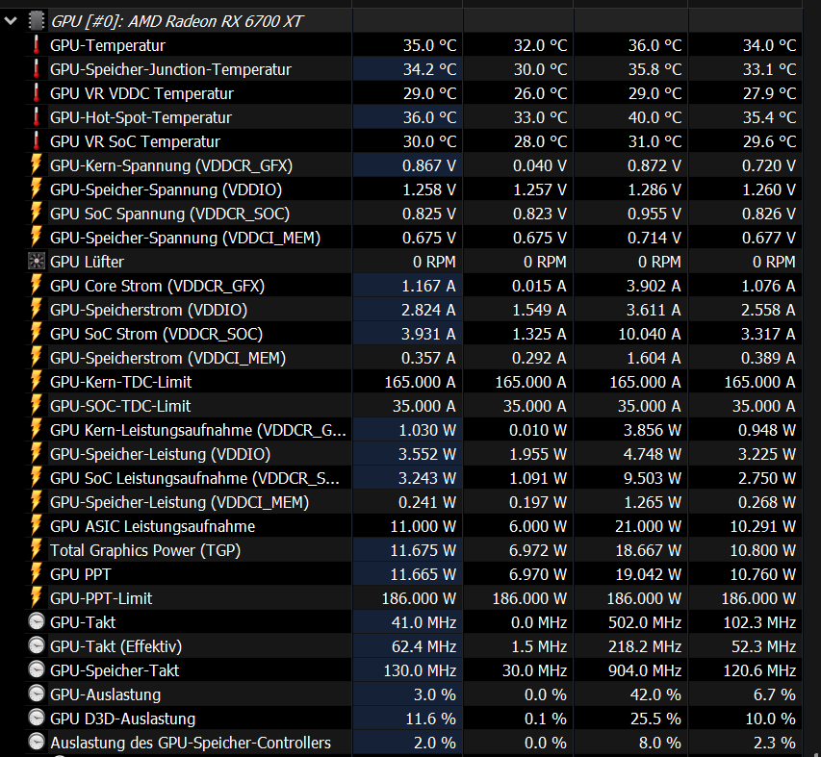The image size is (821, 757).
Task: Click maximum value 40.0 °C of Hot-Spot
Action: (654, 117)
